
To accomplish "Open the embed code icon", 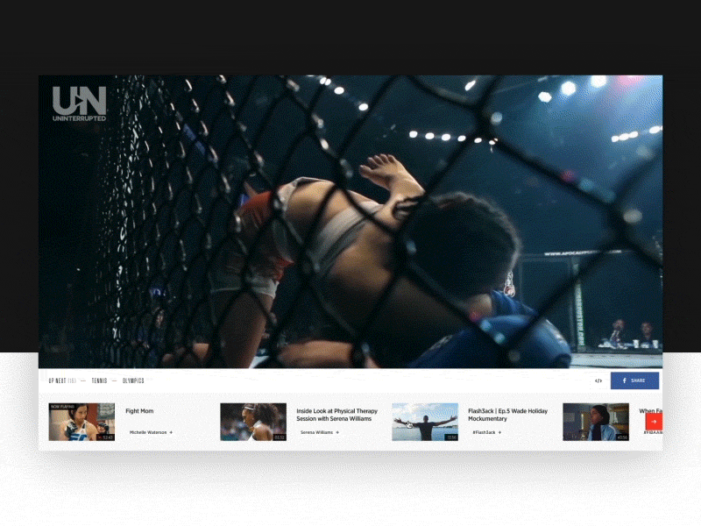I will coord(598,380).
